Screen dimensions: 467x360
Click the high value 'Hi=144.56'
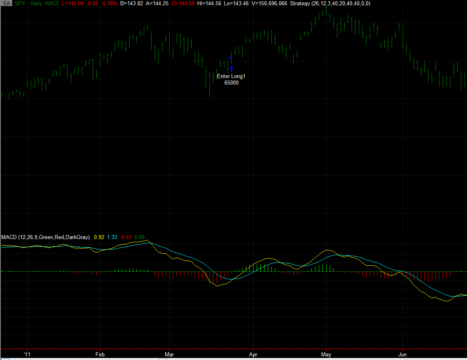coord(209,3)
